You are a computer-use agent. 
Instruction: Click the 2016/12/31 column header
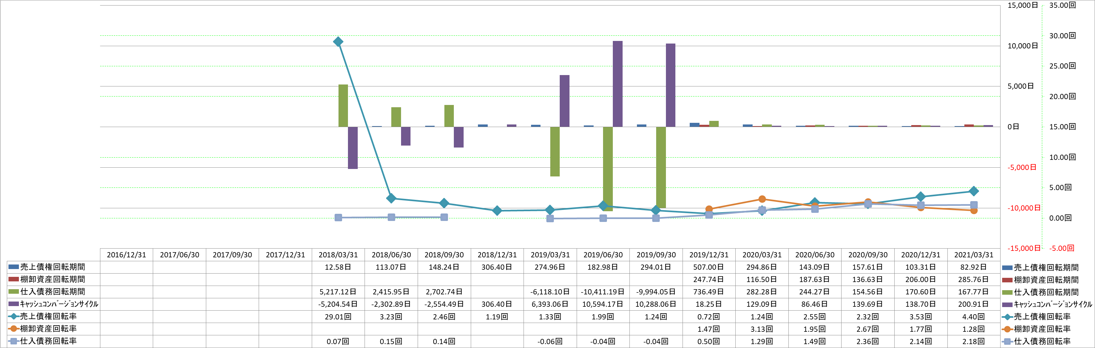(x=126, y=255)
